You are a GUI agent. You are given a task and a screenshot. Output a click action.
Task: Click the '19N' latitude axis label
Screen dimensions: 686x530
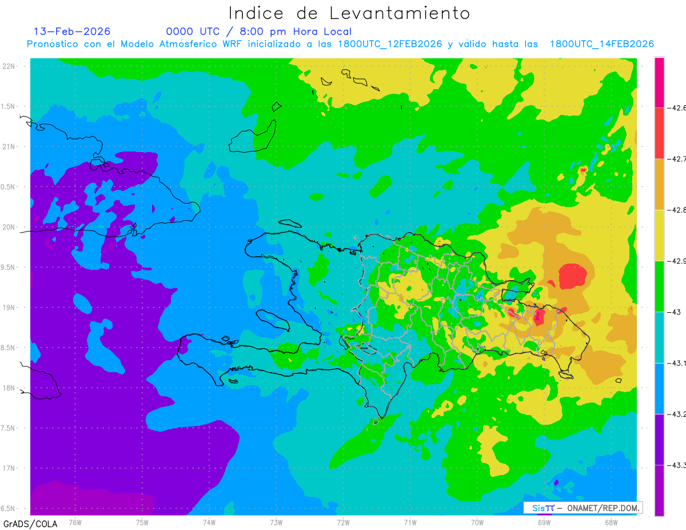click(x=8, y=308)
